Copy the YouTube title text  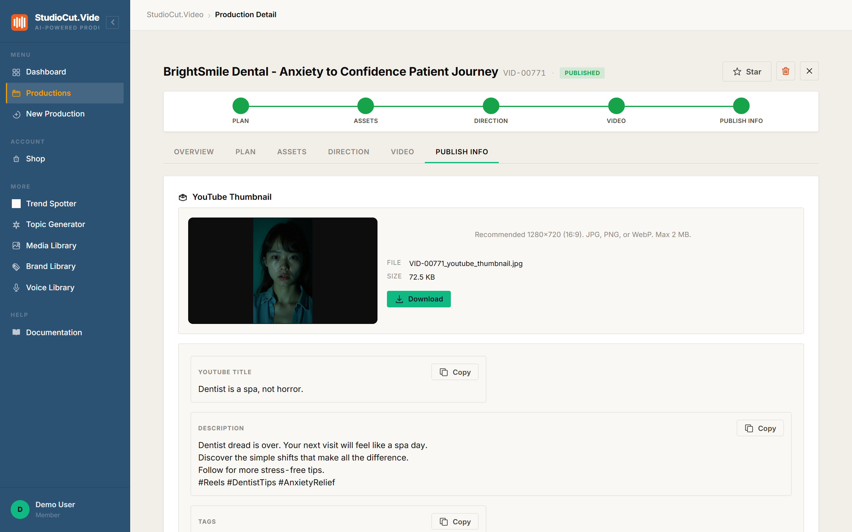pos(454,372)
